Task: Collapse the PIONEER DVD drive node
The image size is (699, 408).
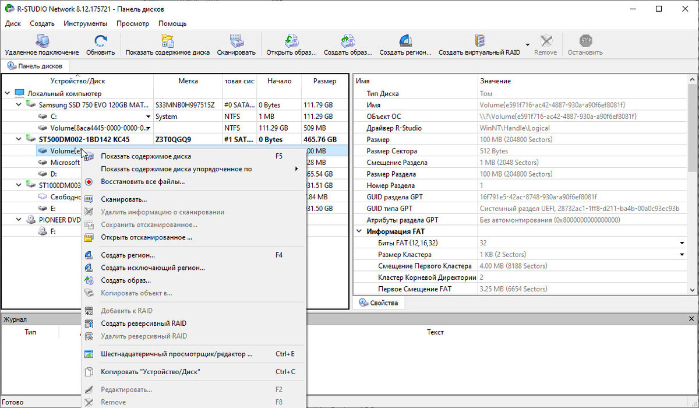Action: [x=19, y=220]
